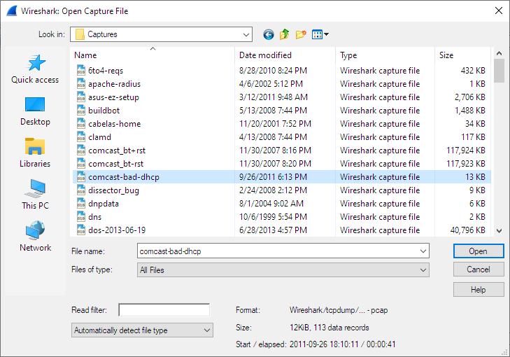Open Network location
510x357 pixels.
[35, 237]
